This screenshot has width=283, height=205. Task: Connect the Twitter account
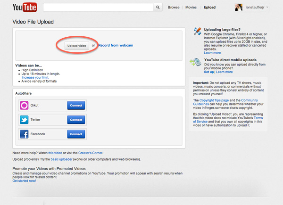[x=76, y=120]
